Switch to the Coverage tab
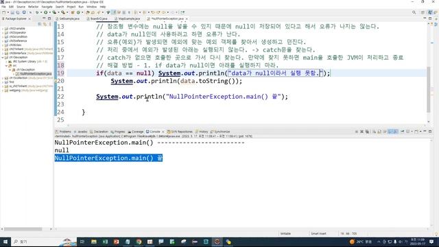The height and width of the screenshot is (247, 439). pyautogui.click(x=136, y=132)
